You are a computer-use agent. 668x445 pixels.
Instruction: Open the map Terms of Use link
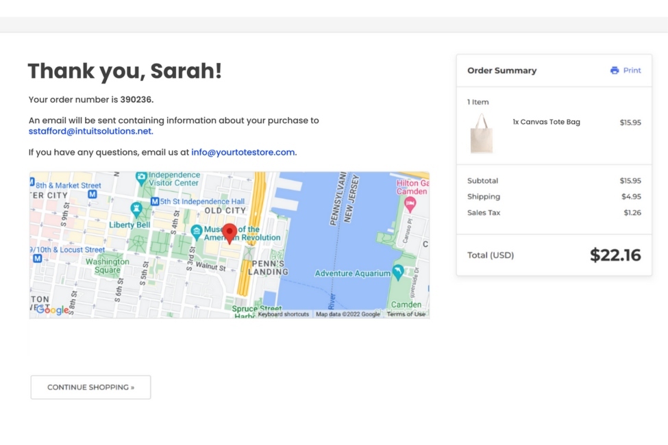(x=406, y=314)
